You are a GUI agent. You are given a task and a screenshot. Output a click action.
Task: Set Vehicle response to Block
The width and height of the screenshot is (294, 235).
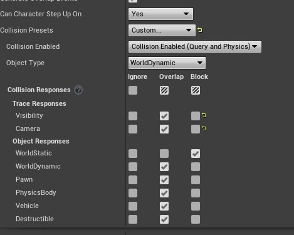[196, 206]
